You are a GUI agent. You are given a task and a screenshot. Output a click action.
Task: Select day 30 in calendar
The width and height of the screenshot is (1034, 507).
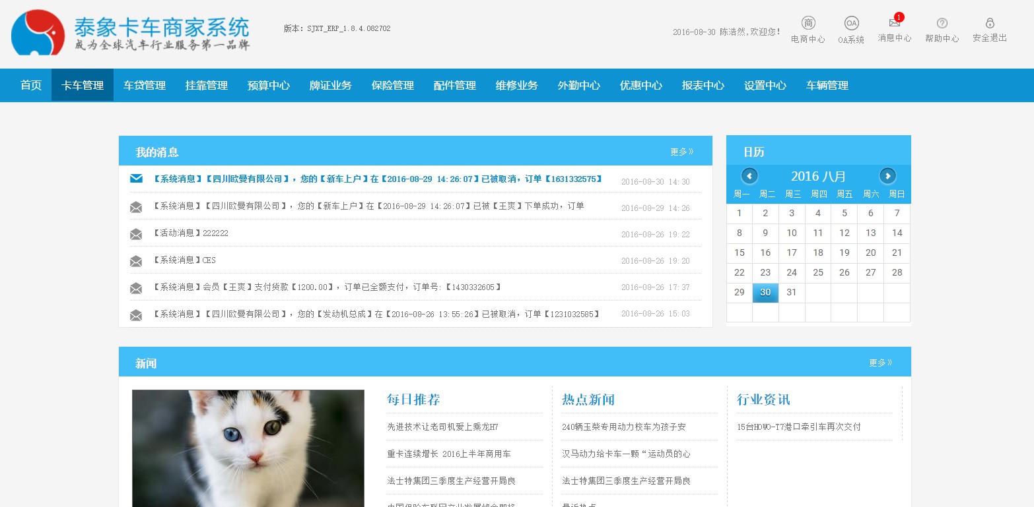tap(765, 292)
